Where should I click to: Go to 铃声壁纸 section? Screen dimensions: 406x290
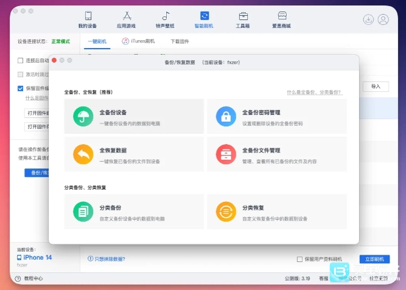166,19
